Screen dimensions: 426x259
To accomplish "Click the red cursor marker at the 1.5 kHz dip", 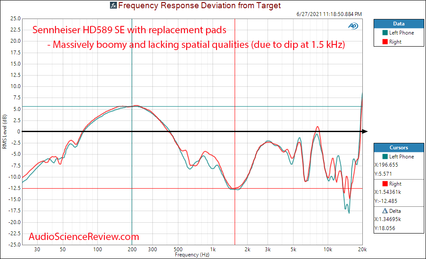I will (x=235, y=188).
